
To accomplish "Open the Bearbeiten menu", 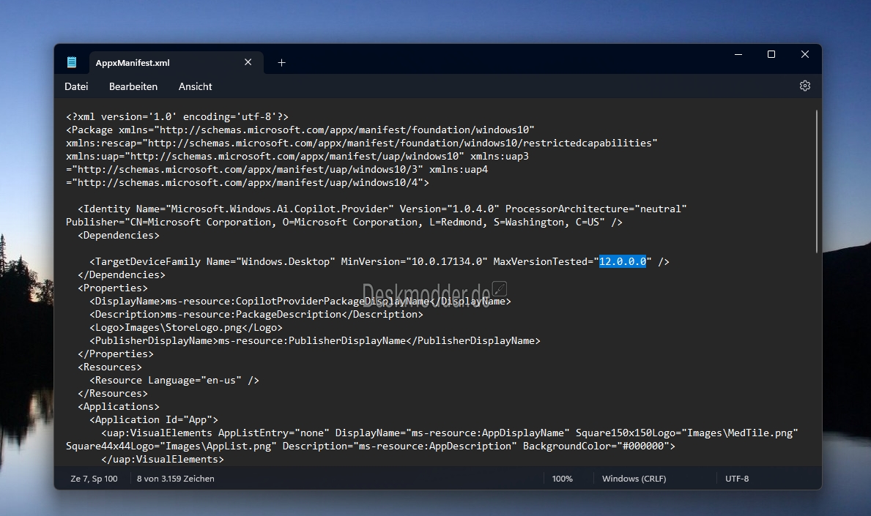I will point(133,86).
